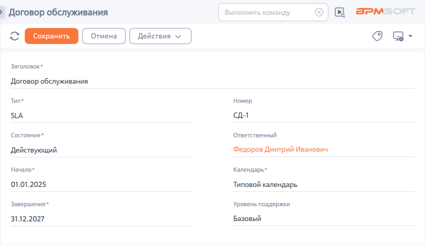Change the Состояние field value Действующий
The image size is (425, 245).
(101, 150)
